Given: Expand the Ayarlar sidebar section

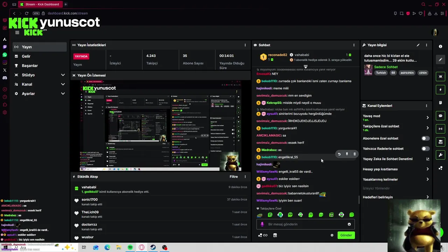Looking at the screenshot, I should (63, 94).
